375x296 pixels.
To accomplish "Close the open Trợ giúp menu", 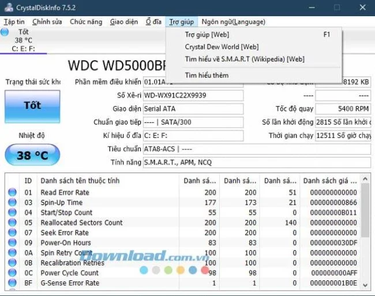I will [x=182, y=22].
